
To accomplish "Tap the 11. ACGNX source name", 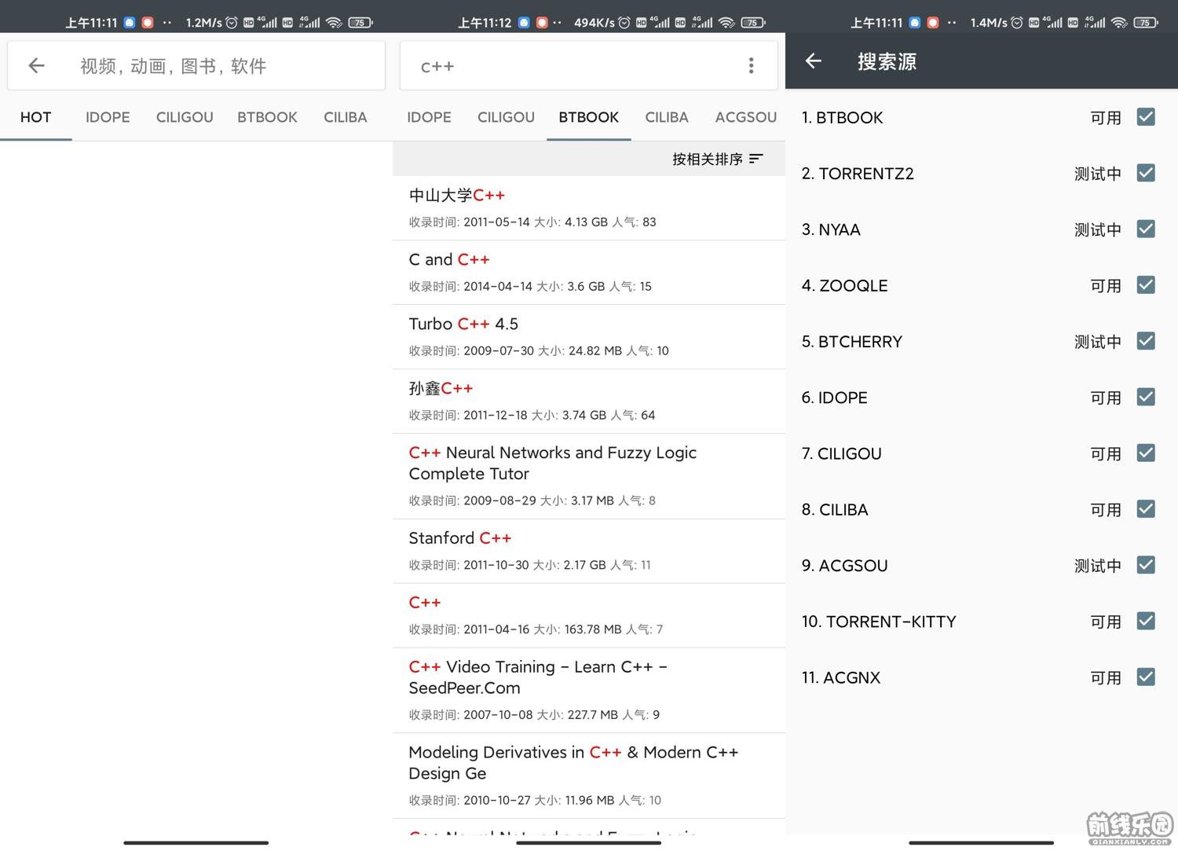I will click(841, 677).
